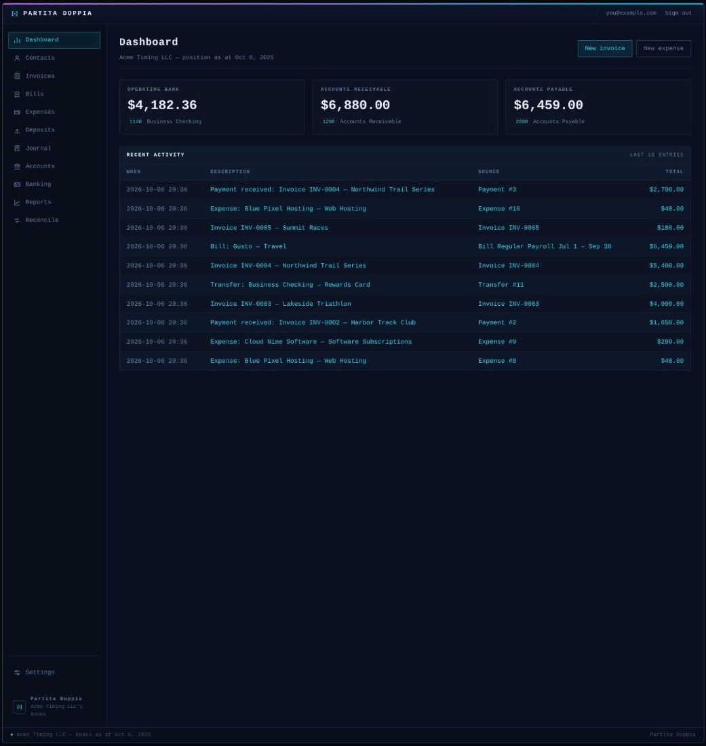706x746 pixels.
Task: Click the $2,700.00 total amount
Action: click(x=667, y=190)
